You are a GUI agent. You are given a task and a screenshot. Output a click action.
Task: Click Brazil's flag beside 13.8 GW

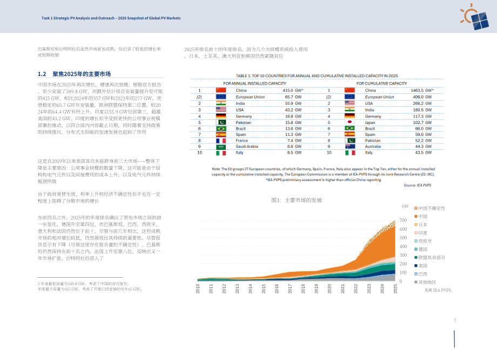click(221, 129)
